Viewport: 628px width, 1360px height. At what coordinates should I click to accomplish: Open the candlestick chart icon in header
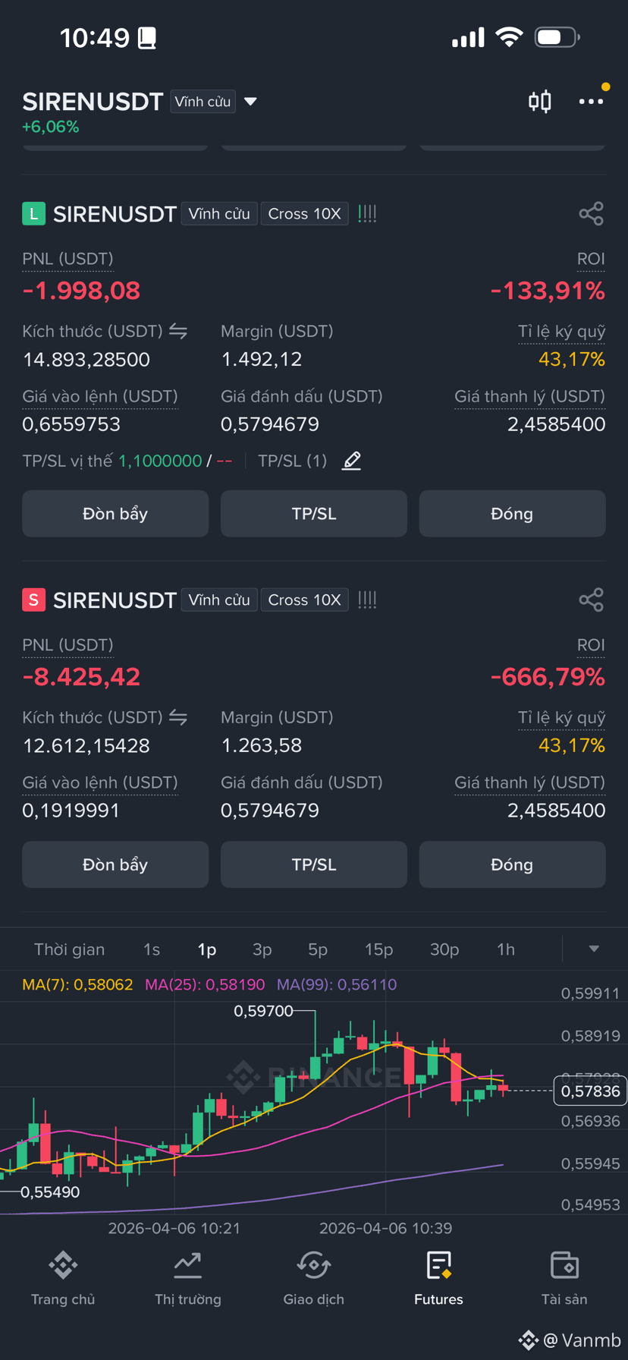pyautogui.click(x=539, y=101)
